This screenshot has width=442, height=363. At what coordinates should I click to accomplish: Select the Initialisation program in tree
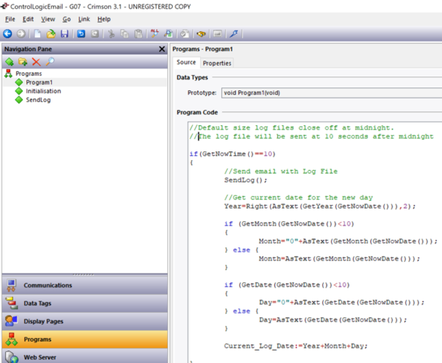tap(43, 91)
